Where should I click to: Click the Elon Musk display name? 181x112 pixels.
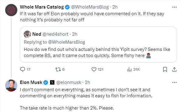tap(31, 82)
